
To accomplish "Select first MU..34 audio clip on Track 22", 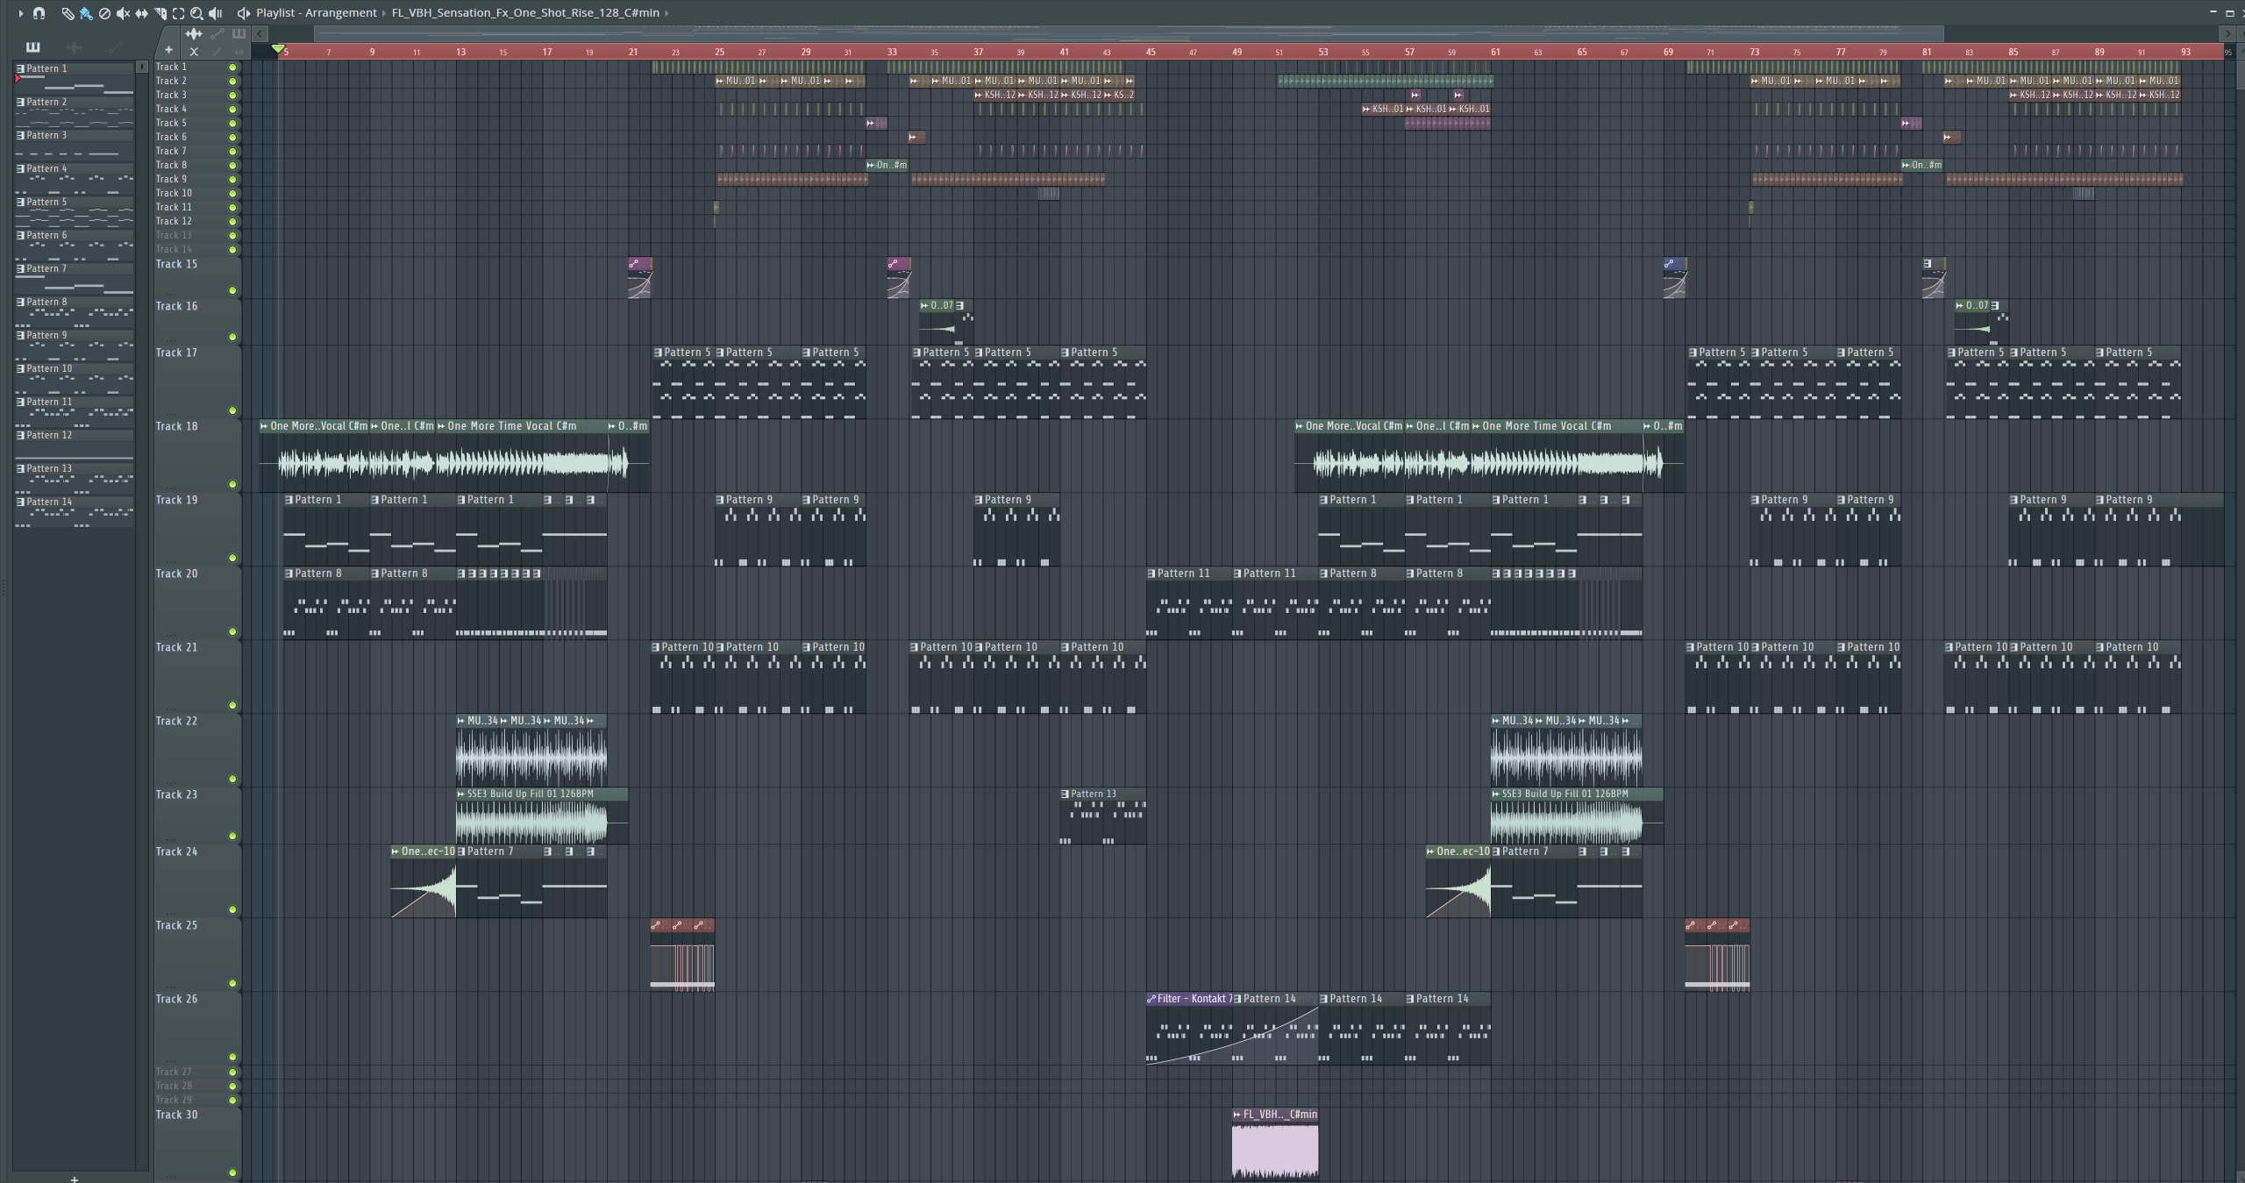I will (477, 750).
